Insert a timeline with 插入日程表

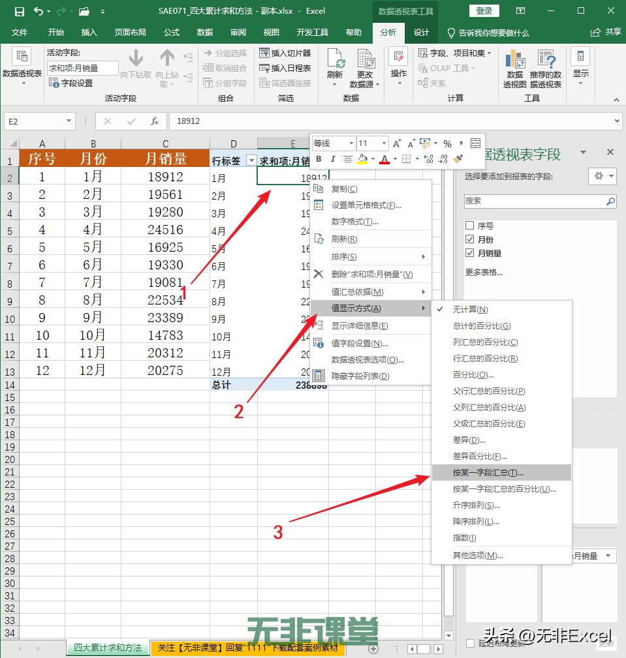285,68
